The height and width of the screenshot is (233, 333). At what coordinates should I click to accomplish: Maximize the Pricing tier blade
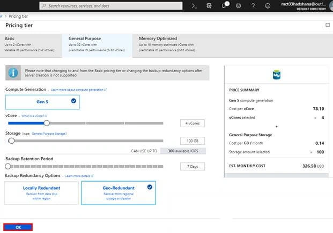[x=328, y=25]
